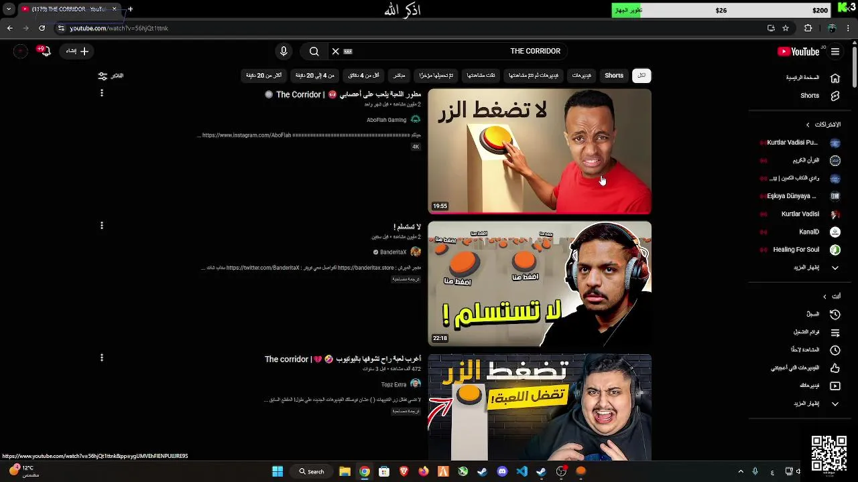Open a new browser tab with plus
Image resolution: width=858 pixels, height=482 pixels.
130,9
